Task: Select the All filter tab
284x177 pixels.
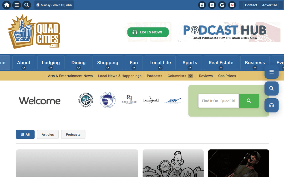Action: (x=25, y=134)
